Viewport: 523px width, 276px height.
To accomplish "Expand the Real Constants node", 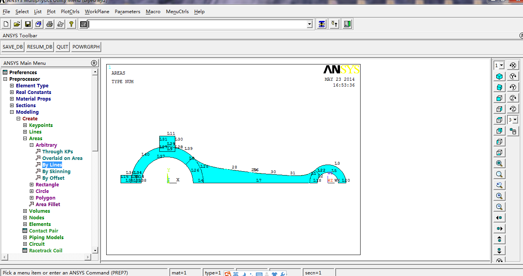I will [12, 92].
